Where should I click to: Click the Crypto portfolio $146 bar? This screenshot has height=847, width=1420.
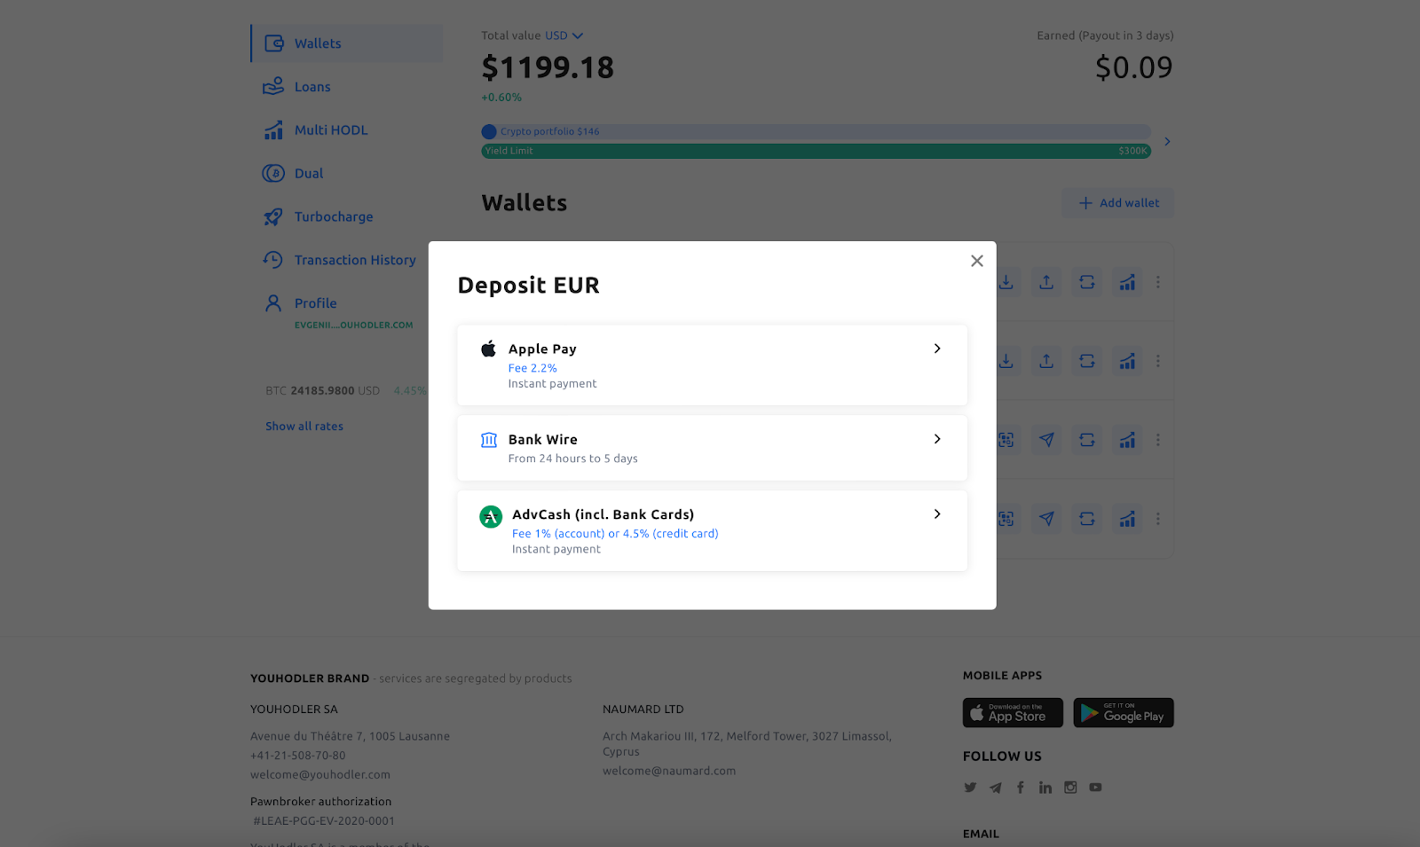(x=816, y=131)
